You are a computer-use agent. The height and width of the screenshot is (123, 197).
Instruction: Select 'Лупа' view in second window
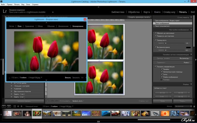19,26
